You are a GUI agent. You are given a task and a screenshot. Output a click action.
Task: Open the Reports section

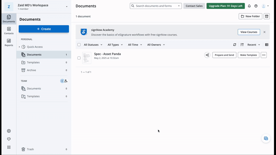tap(9, 42)
